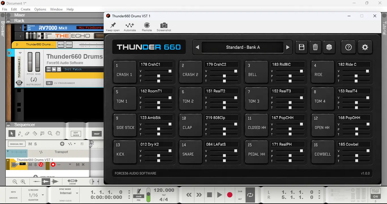Viewport: 387px width, 204px height.
Task: Collapse the Sequencer panel
Action: pyautogui.click(x=8, y=125)
